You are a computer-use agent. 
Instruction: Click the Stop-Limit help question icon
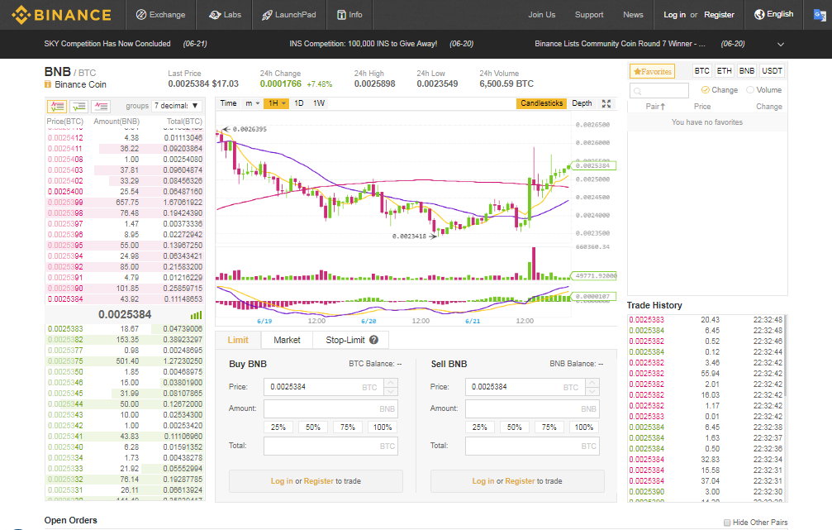373,340
